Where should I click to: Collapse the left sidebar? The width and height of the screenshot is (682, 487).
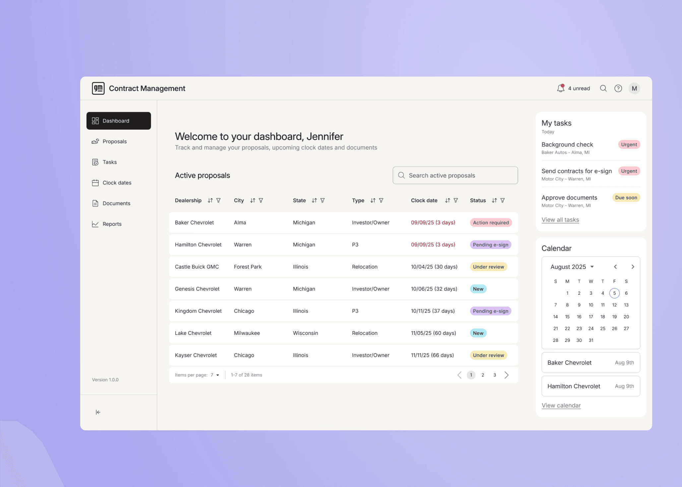coord(98,412)
